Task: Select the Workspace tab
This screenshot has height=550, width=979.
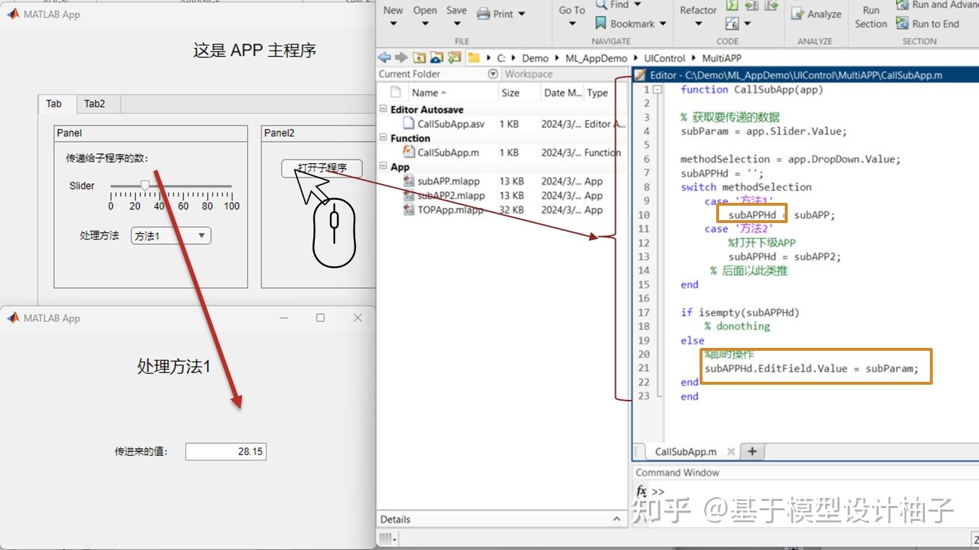Action: 528,74
